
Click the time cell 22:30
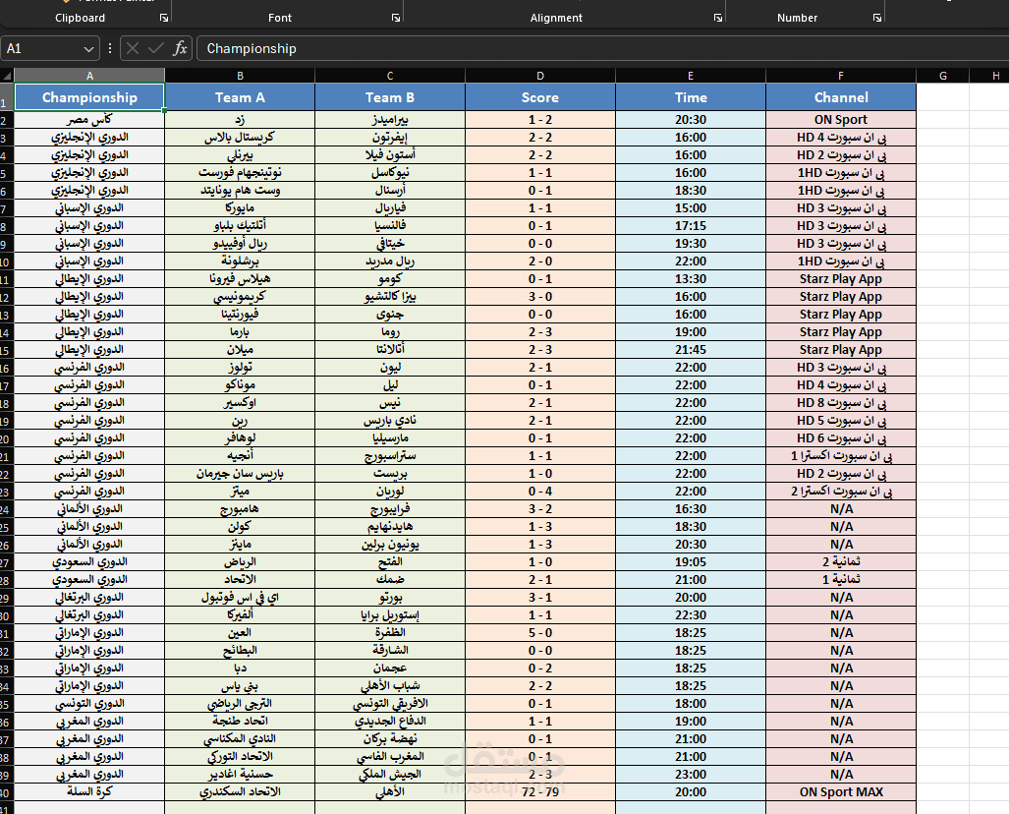point(691,615)
